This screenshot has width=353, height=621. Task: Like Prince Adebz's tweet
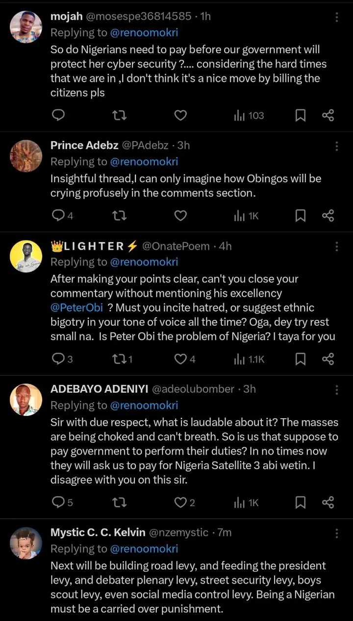180,215
